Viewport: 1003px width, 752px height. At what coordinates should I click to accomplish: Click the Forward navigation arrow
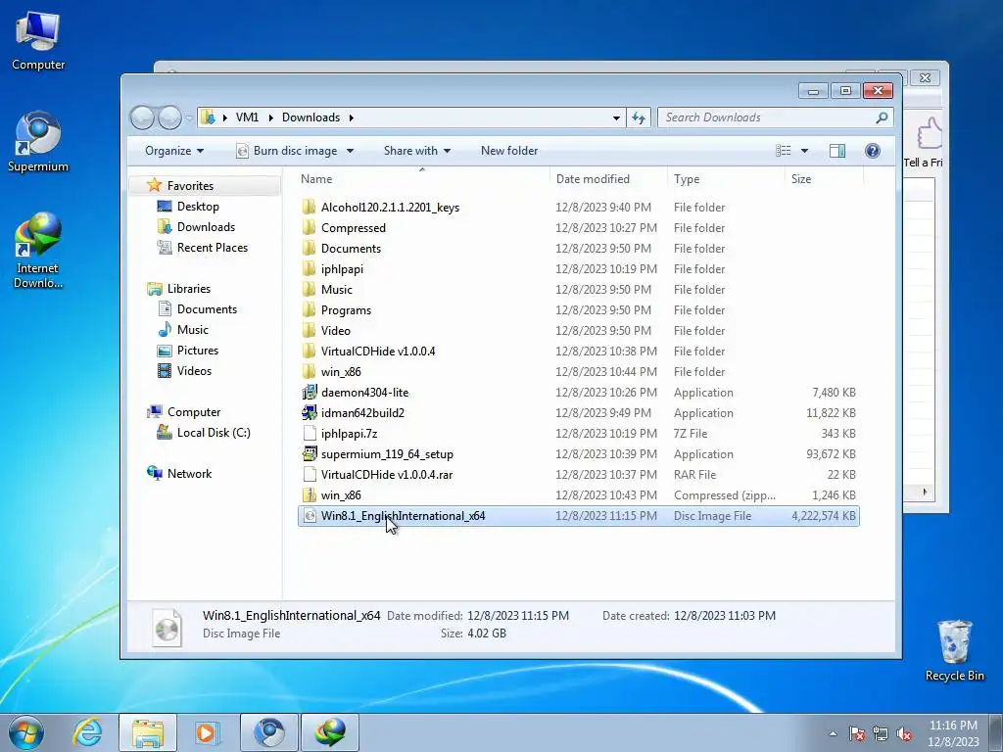coord(169,117)
